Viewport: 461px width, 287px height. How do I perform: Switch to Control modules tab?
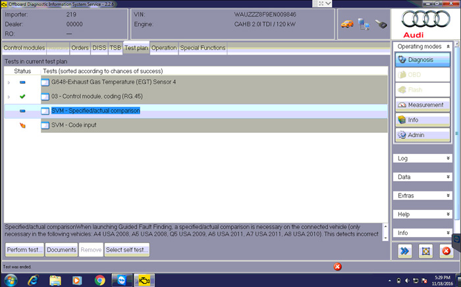[24, 48]
